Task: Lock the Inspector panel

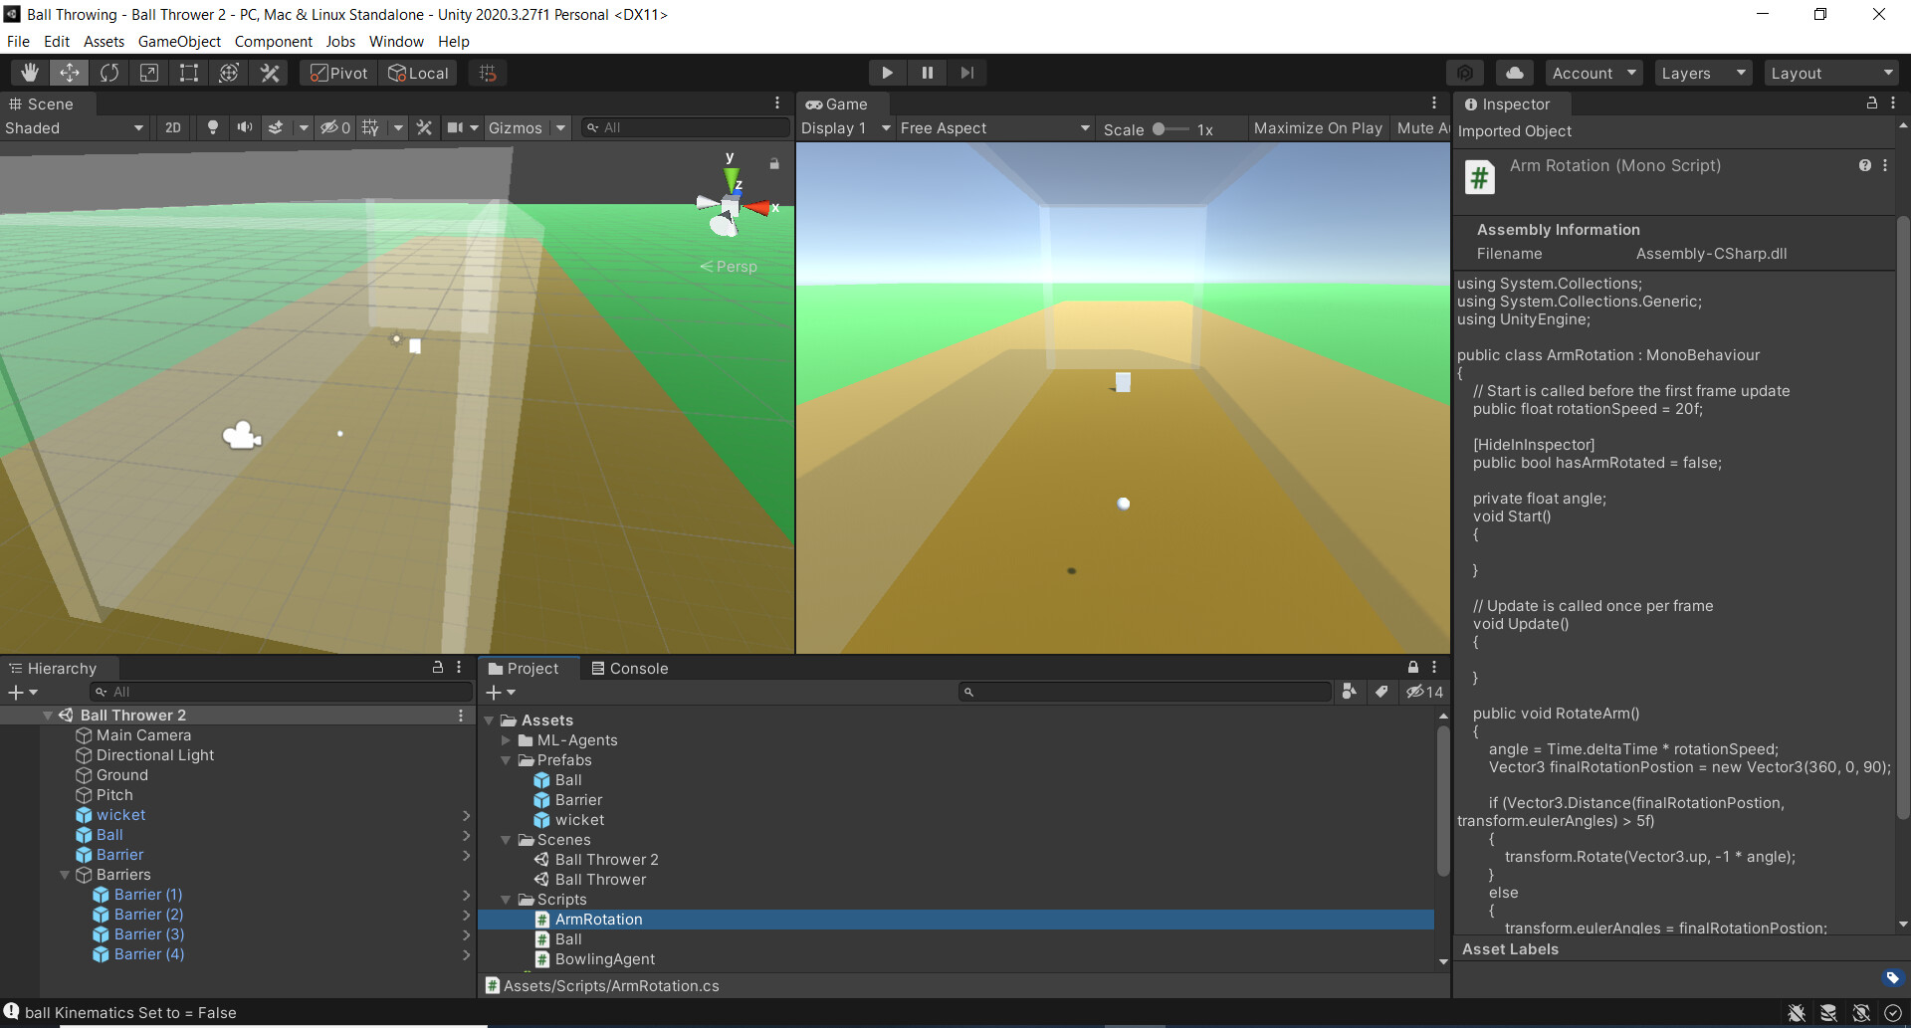Action: [1871, 103]
